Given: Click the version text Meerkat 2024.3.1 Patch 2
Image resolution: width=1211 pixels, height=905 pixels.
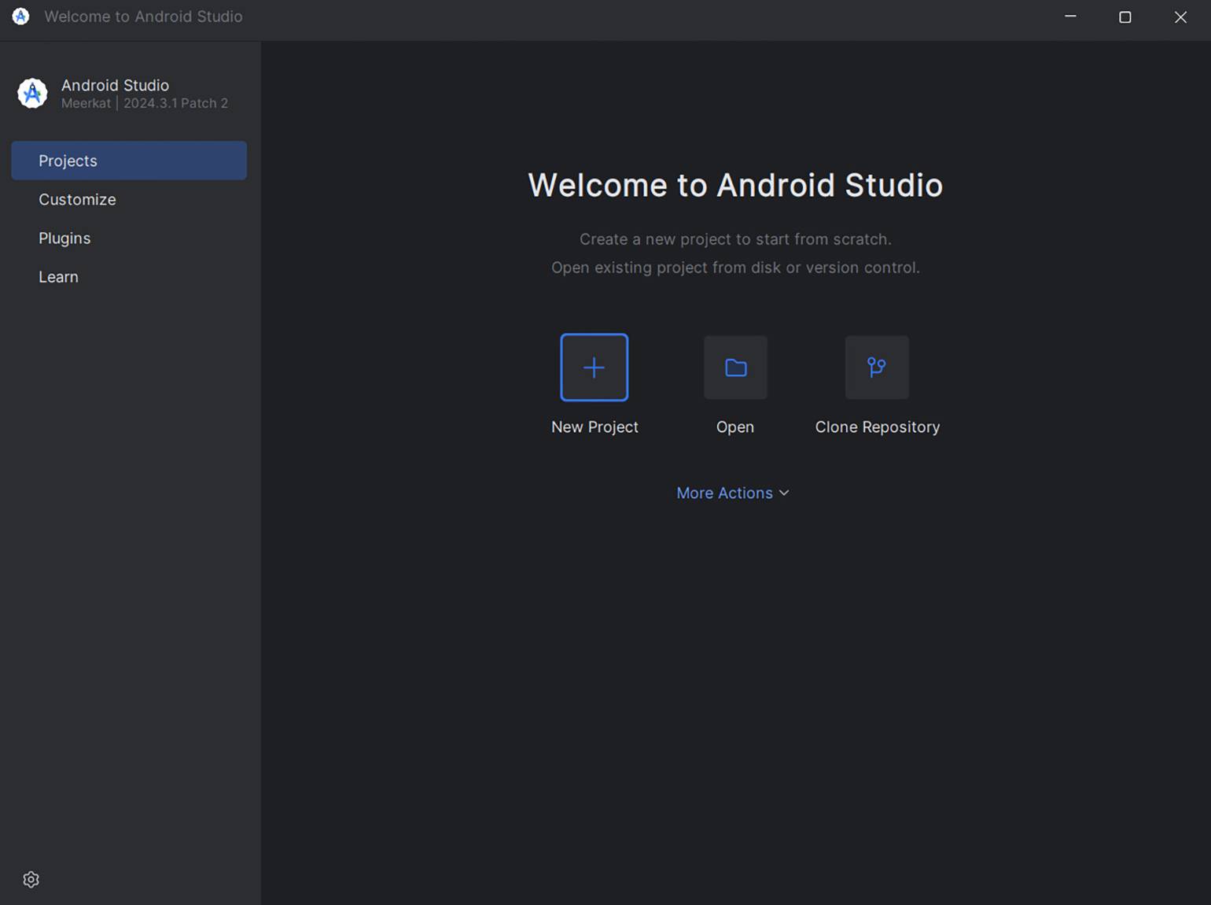Looking at the screenshot, I should coord(145,103).
